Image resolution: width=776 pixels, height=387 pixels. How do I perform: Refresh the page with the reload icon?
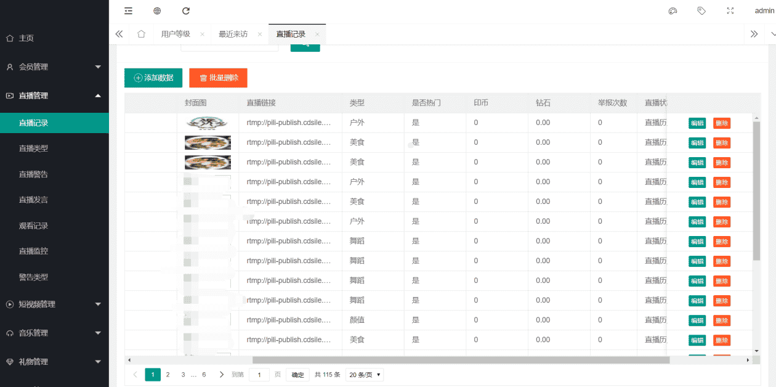click(x=186, y=10)
